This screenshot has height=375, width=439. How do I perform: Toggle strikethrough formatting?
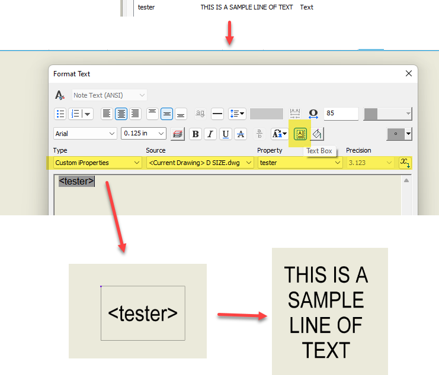(x=240, y=134)
